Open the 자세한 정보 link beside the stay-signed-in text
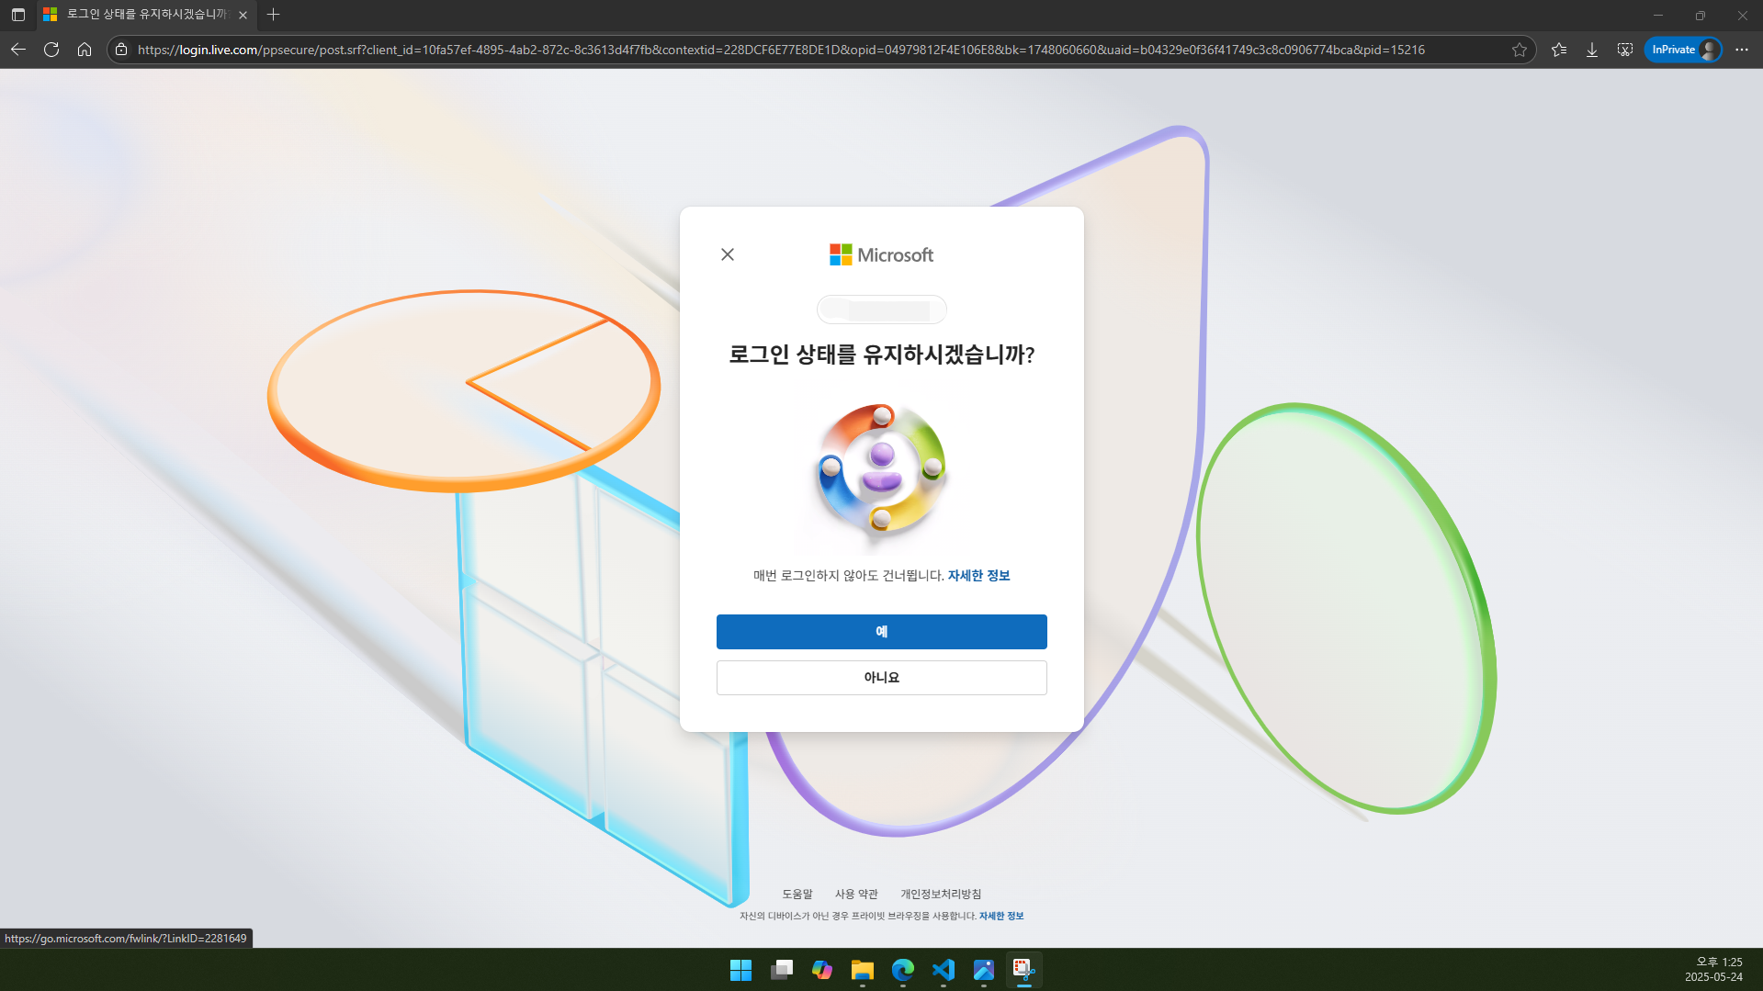The image size is (1763, 991). (x=978, y=576)
